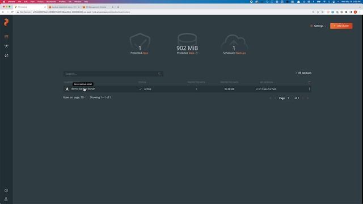363x204 pixels.
Task: Expand All backups link
Action: pos(303,73)
